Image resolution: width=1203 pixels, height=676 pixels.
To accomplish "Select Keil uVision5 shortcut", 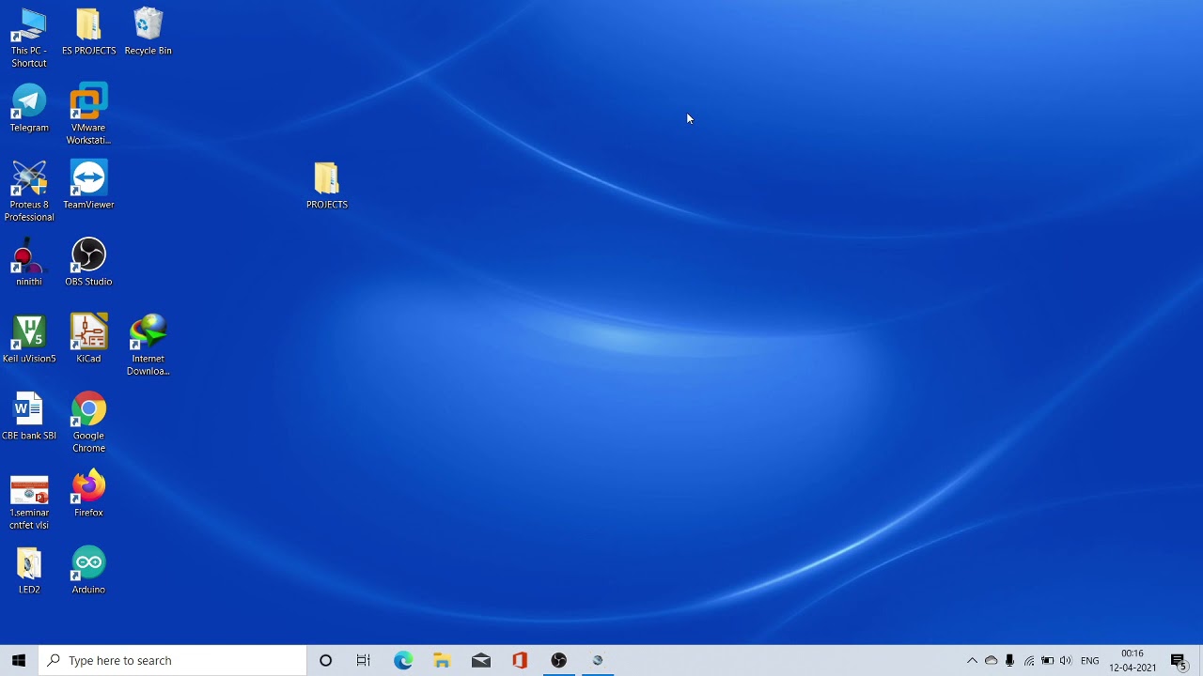I will [x=29, y=340].
